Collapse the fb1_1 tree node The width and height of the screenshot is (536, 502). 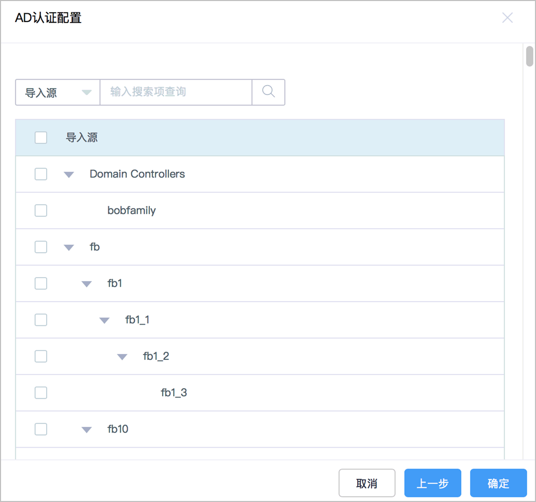click(x=105, y=320)
